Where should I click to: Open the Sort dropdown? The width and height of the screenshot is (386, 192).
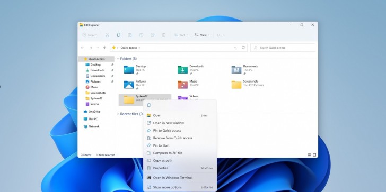click(181, 35)
